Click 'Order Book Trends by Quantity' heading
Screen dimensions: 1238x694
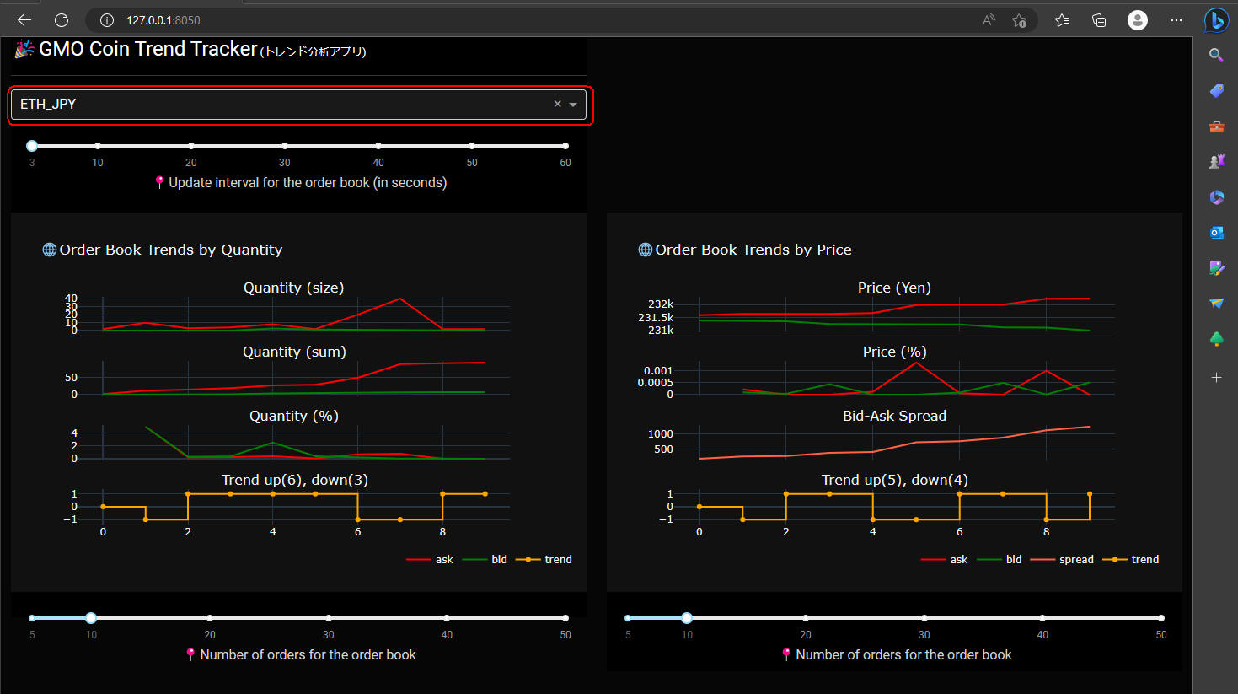[171, 250]
